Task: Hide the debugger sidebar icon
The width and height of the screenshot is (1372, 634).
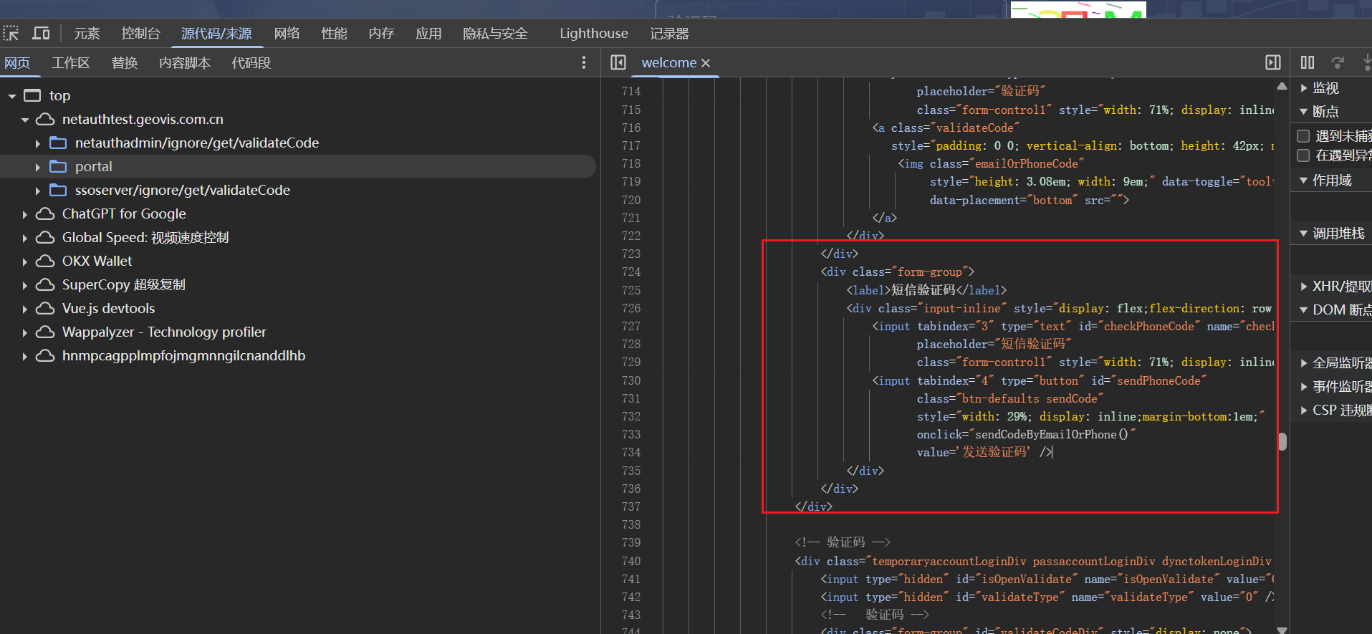Action: tap(1273, 63)
